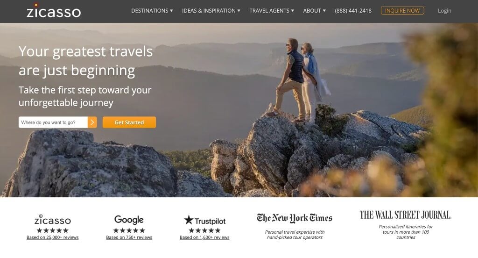Open the 'Based on 25,000+ reviews' link
Image resolution: width=478 pixels, height=258 pixels.
pyautogui.click(x=52, y=237)
